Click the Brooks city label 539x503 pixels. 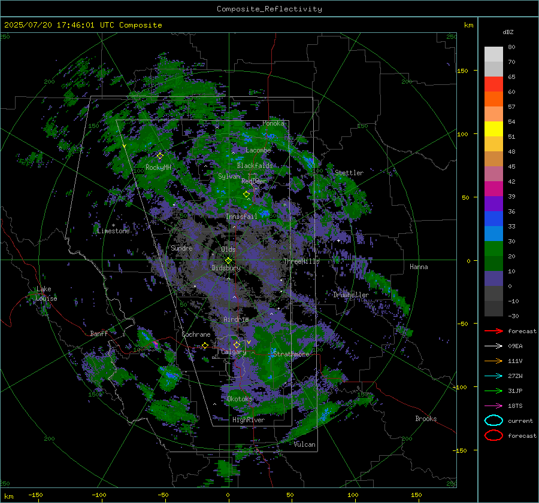[x=426, y=419]
